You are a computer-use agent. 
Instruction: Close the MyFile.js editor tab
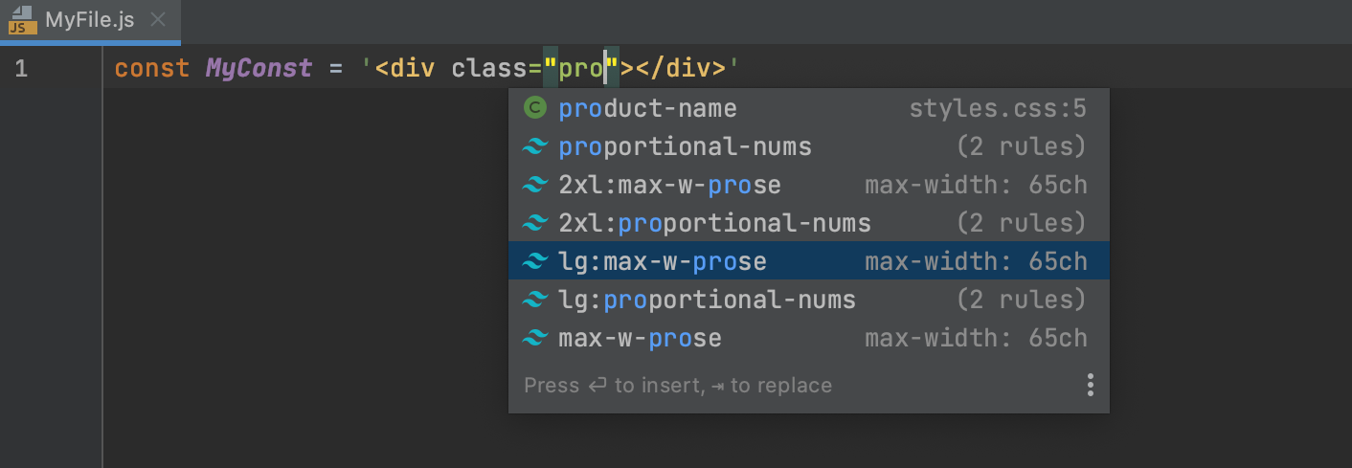coord(158,20)
